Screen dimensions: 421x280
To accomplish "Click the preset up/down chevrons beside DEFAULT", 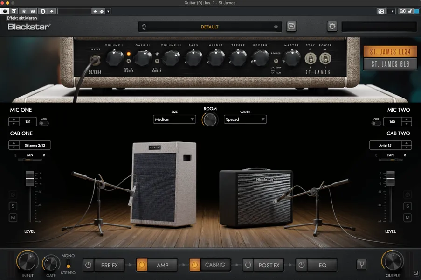I will [x=144, y=27].
